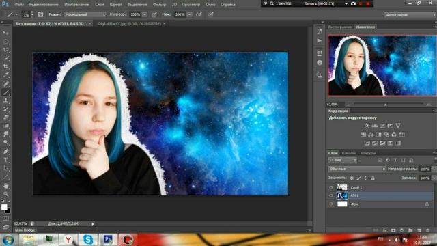Select the Gradient tool
Viewport: 437px width, 246px height.
[x=5, y=126]
